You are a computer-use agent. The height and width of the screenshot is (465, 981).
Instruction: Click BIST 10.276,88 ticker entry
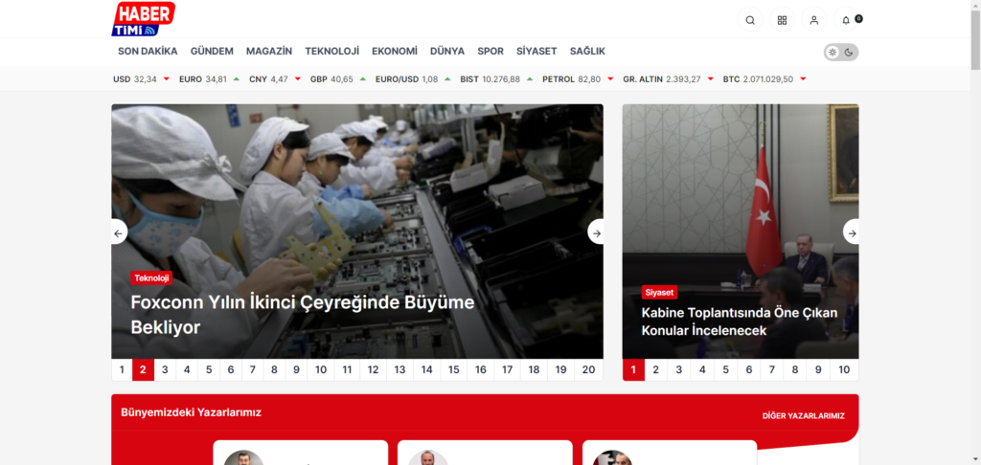pos(497,79)
